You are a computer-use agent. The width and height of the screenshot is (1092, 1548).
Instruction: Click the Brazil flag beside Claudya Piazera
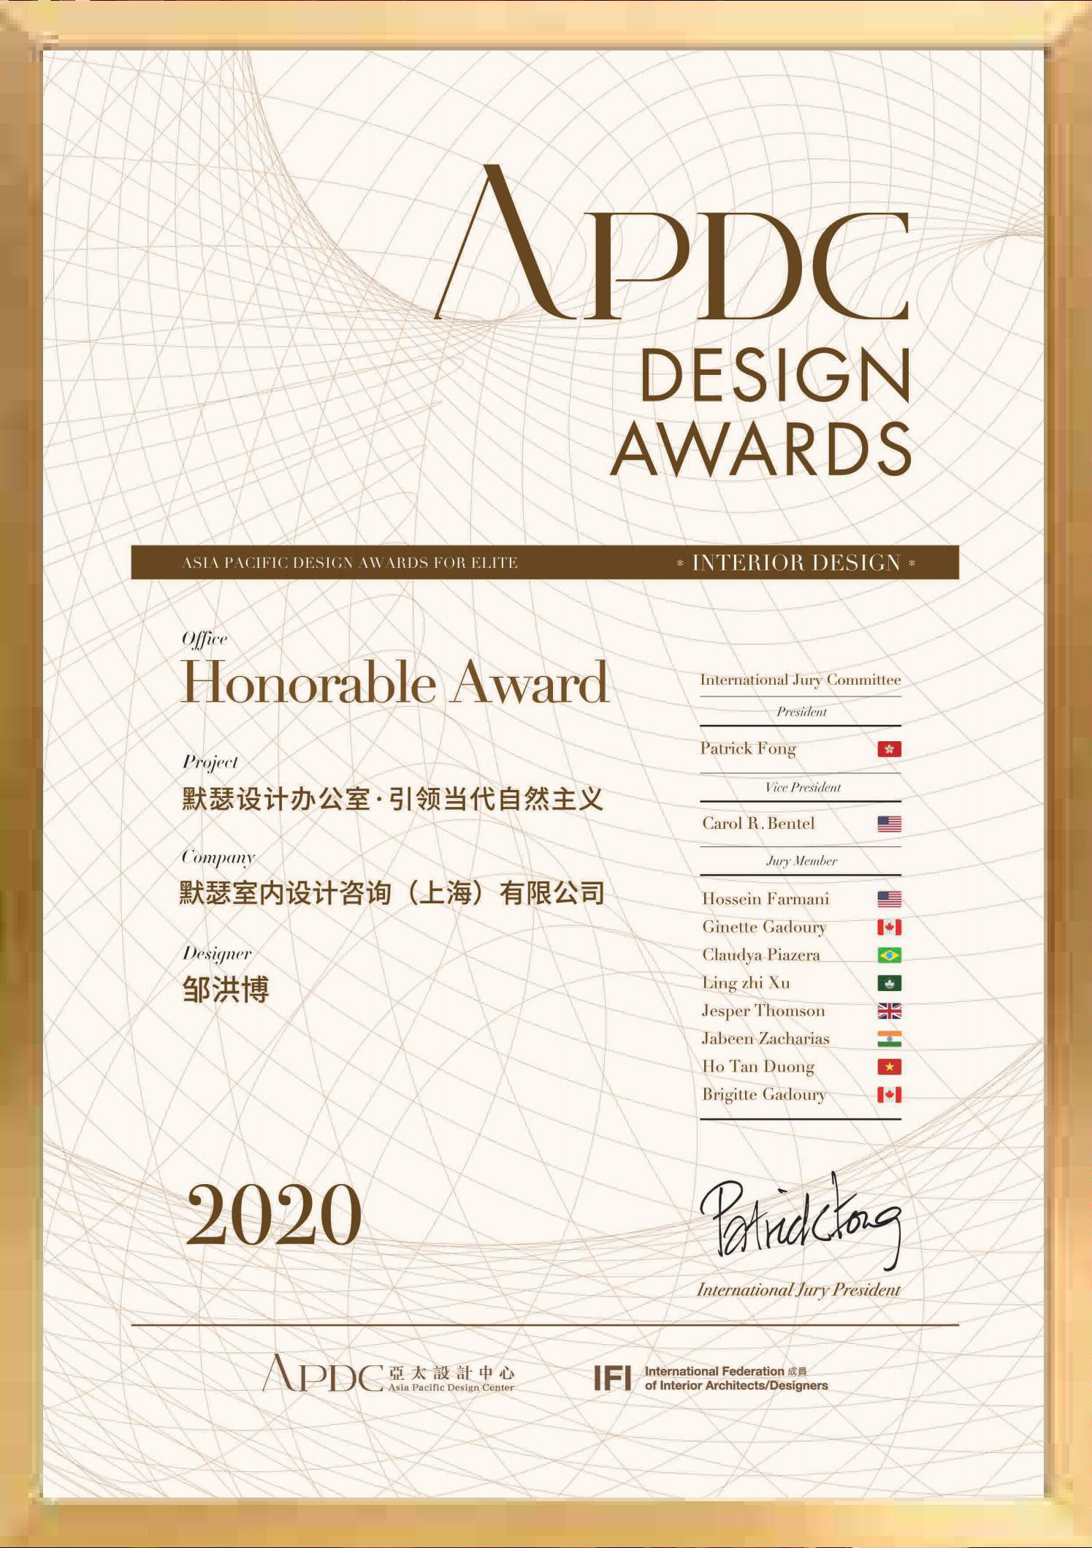[x=889, y=955]
